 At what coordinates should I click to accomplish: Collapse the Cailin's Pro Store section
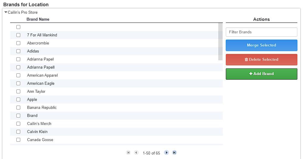tap(6, 12)
